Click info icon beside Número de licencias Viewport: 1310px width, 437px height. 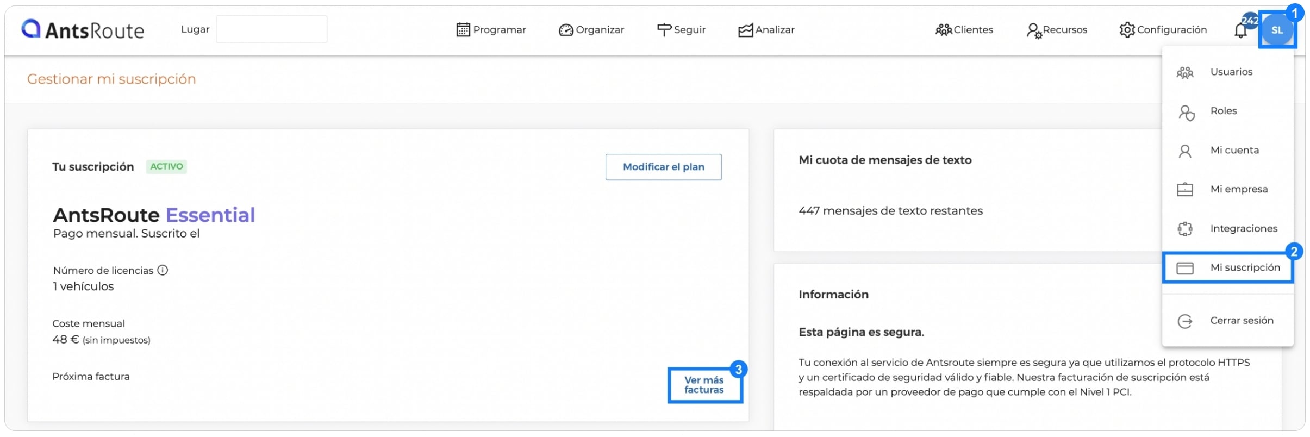pos(163,270)
